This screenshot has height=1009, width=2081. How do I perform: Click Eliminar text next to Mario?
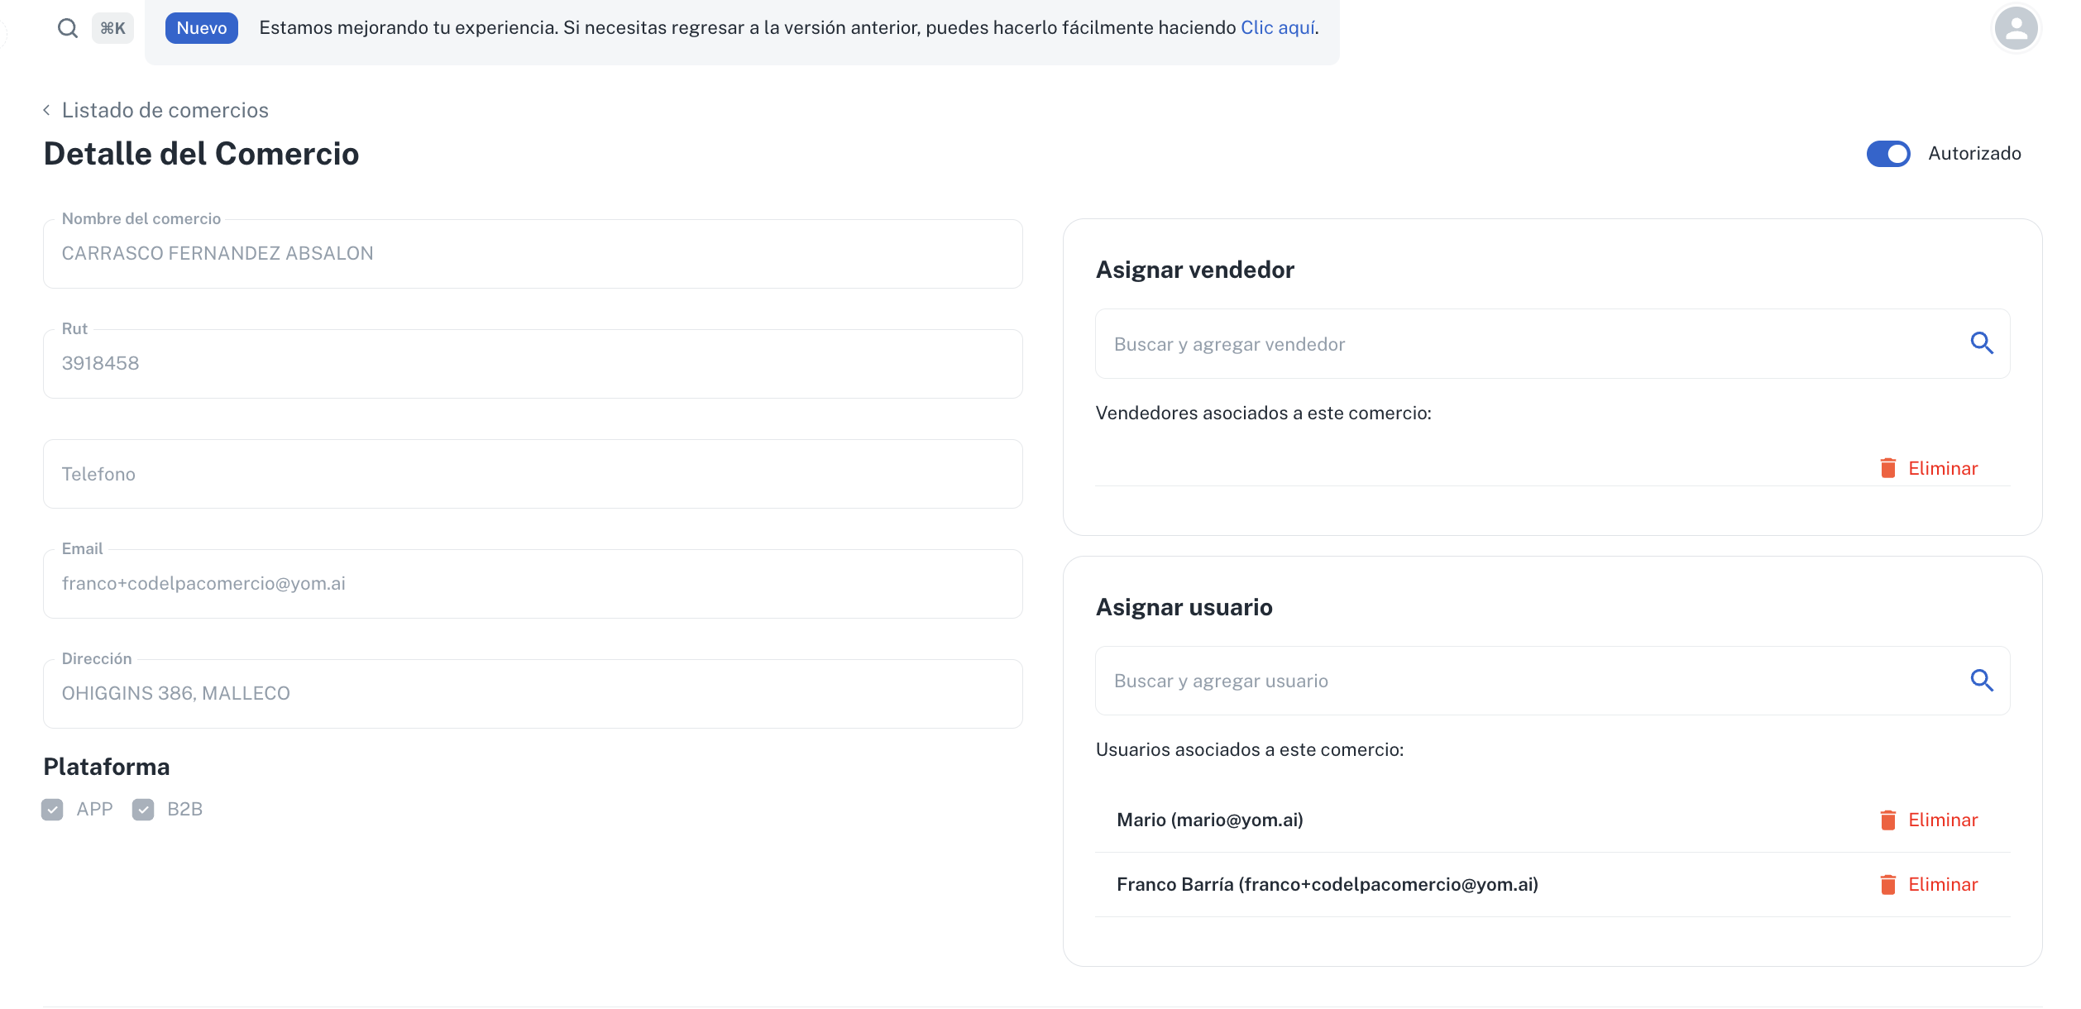pos(1942,820)
